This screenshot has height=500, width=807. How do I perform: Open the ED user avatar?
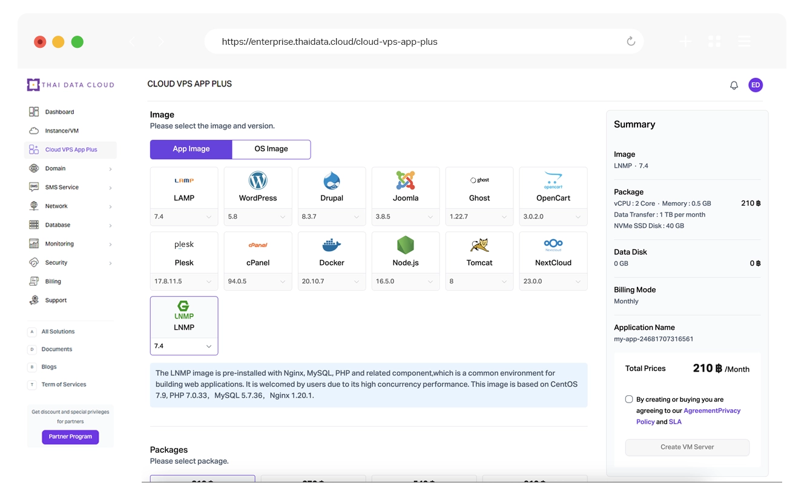click(756, 85)
